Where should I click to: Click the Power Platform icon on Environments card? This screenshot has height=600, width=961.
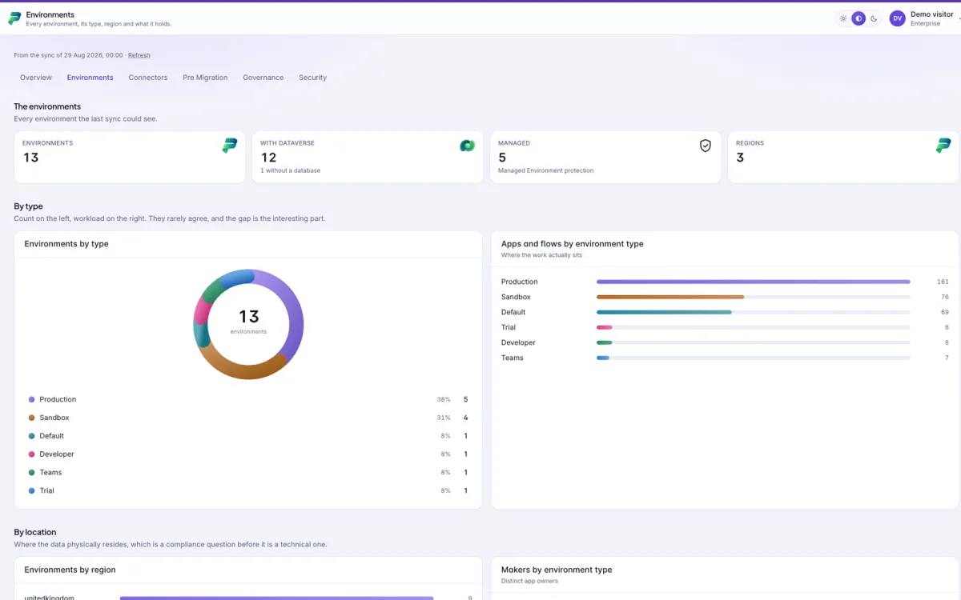point(230,146)
